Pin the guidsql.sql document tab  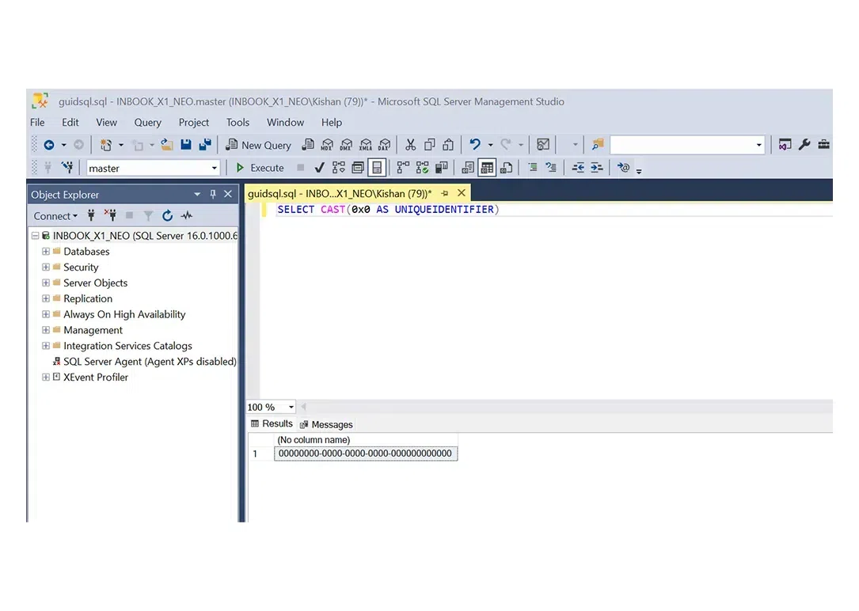point(445,193)
